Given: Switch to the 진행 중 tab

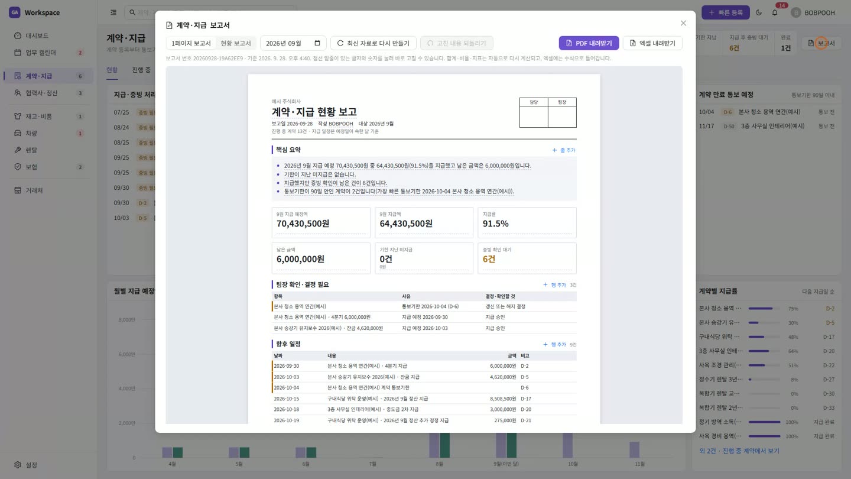Looking at the screenshot, I should click(141, 70).
